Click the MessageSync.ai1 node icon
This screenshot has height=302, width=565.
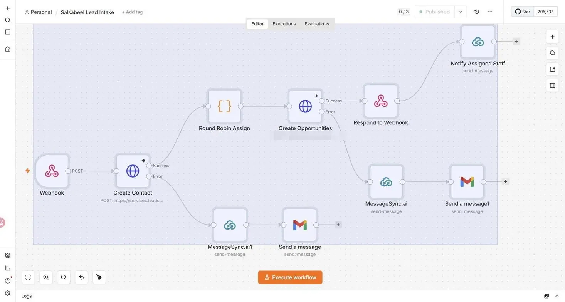(230, 225)
